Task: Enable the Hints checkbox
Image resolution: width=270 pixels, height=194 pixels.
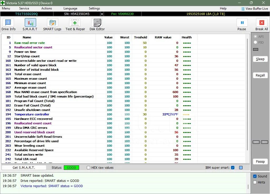Action: tap(255, 182)
